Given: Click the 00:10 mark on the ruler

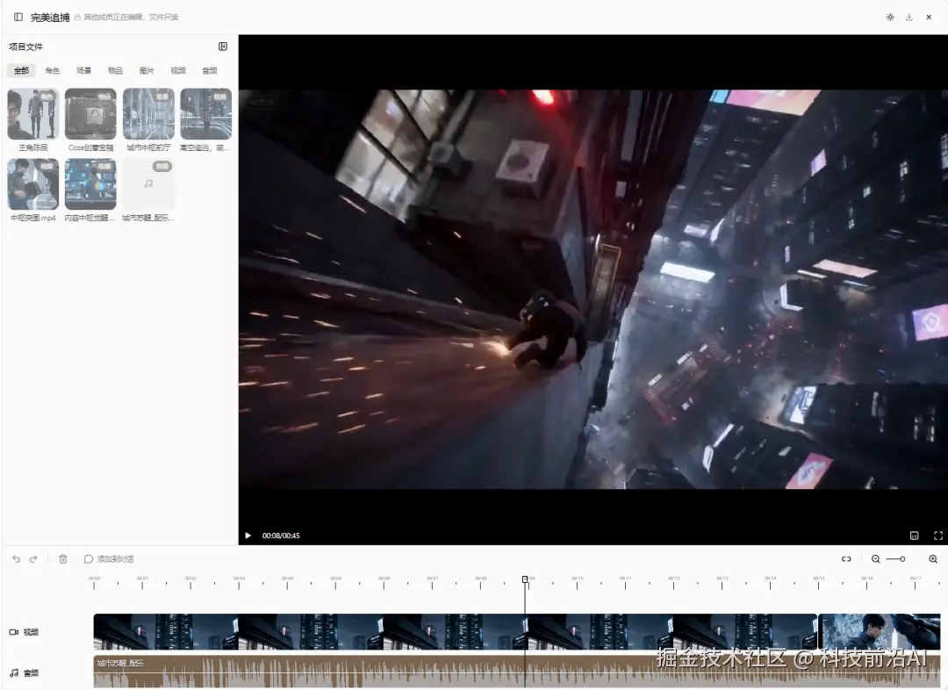Looking at the screenshot, I should (578, 579).
